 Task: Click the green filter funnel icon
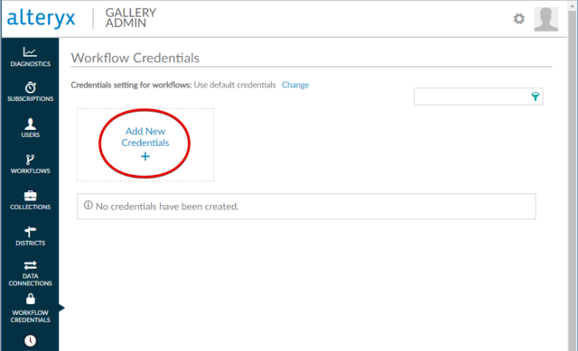(536, 97)
